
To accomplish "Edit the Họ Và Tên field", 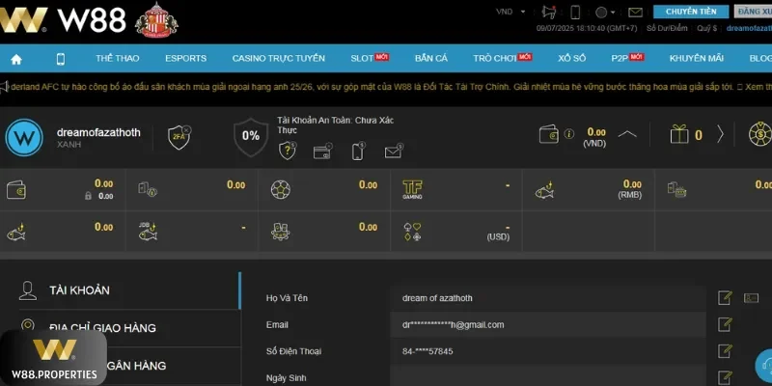I will (x=725, y=298).
